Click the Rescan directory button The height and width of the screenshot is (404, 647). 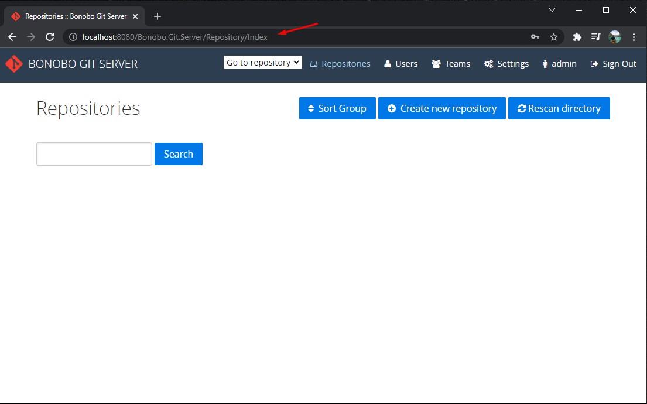(x=559, y=108)
